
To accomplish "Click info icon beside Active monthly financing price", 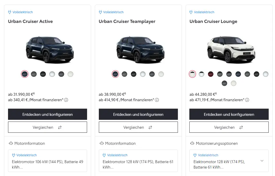I will (66, 100).
